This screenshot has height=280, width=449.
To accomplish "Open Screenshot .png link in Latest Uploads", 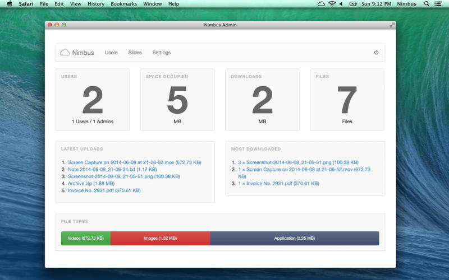I will (x=124, y=176).
